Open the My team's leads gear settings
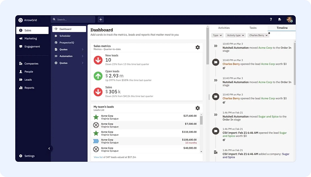This screenshot has height=177, width=311. [197, 108]
